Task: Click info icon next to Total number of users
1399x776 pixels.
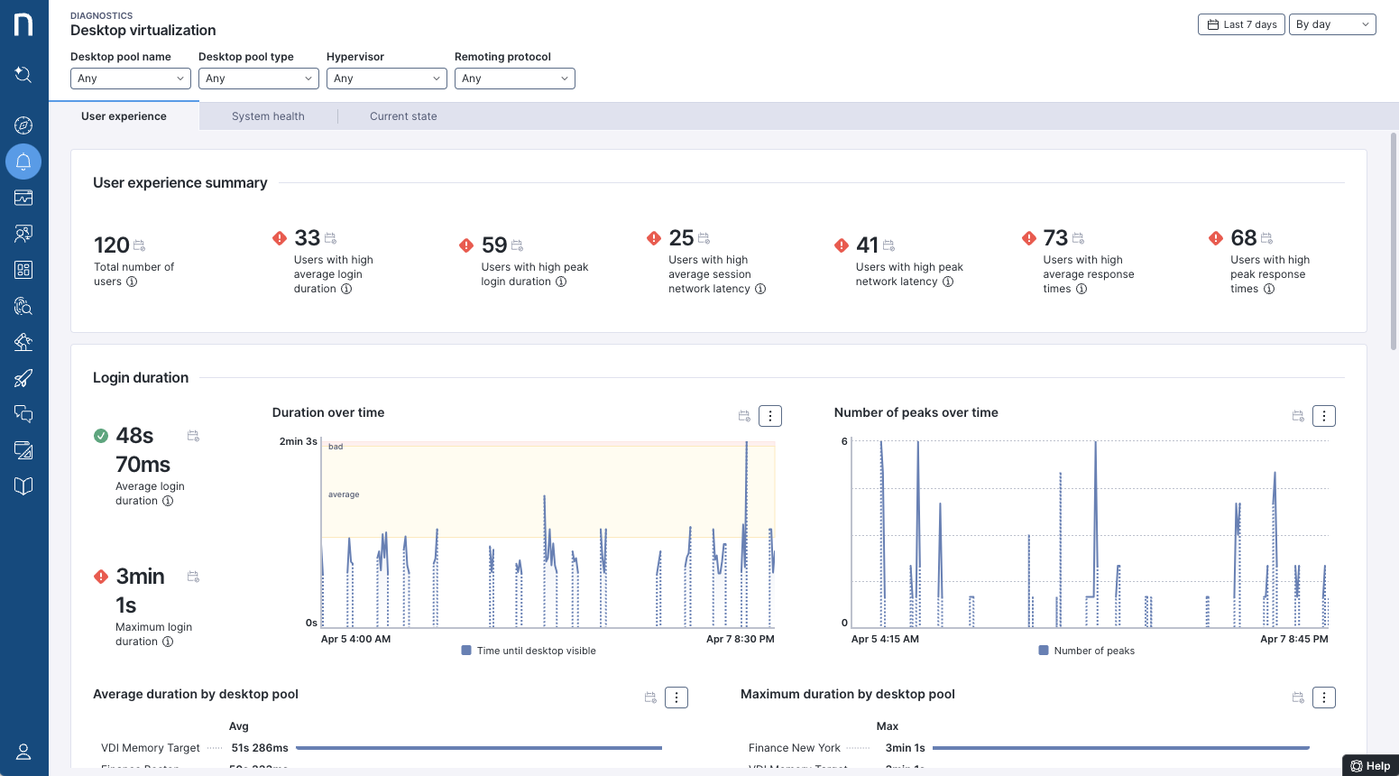Action: click(x=132, y=282)
